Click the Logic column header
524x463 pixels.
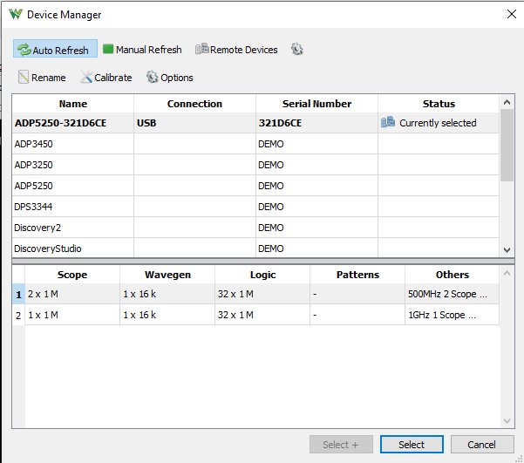pyautogui.click(x=262, y=275)
